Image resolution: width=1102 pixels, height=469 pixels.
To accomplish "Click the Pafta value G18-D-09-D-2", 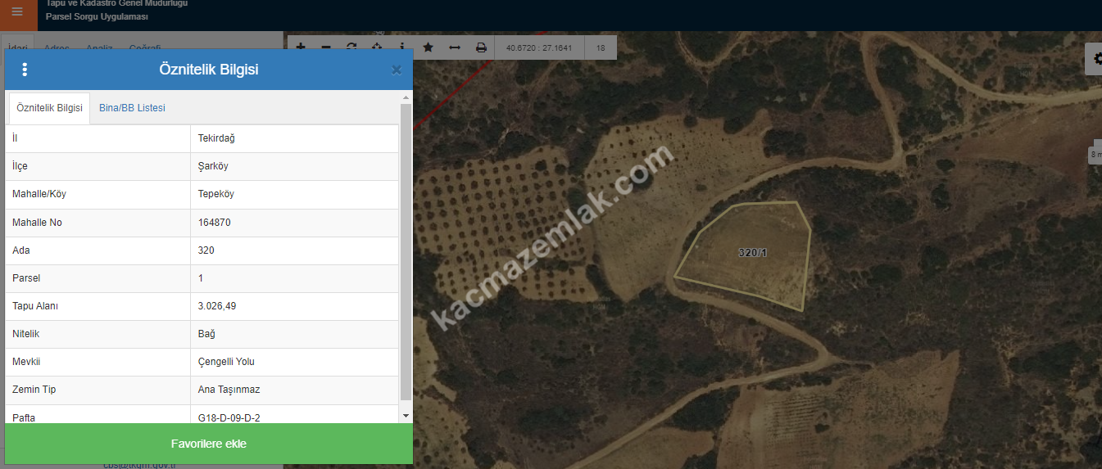I will [x=229, y=417].
